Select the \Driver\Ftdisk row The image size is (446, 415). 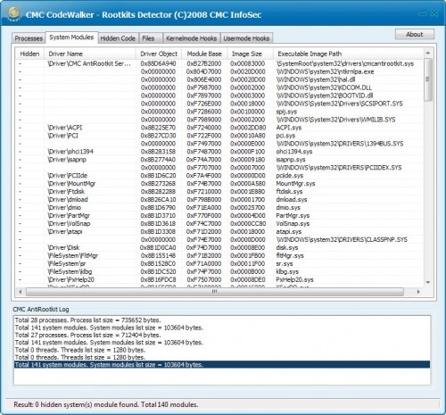pos(219,192)
